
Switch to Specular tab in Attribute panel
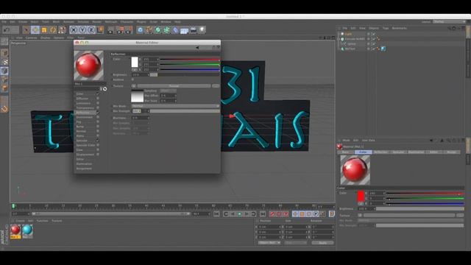point(399,152)
